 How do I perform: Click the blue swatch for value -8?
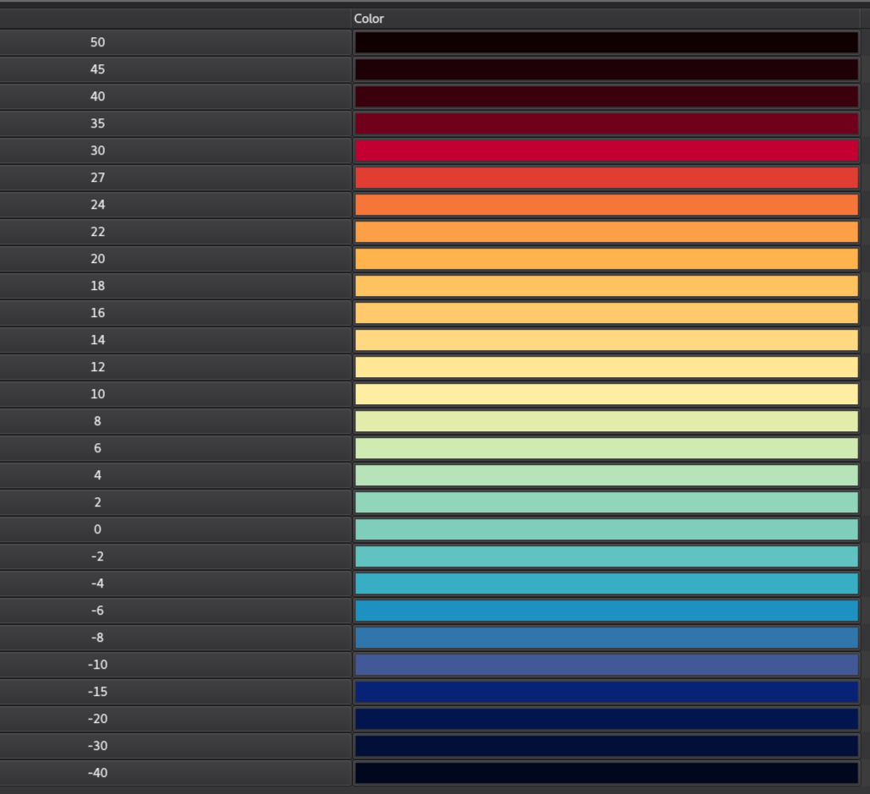605,638
